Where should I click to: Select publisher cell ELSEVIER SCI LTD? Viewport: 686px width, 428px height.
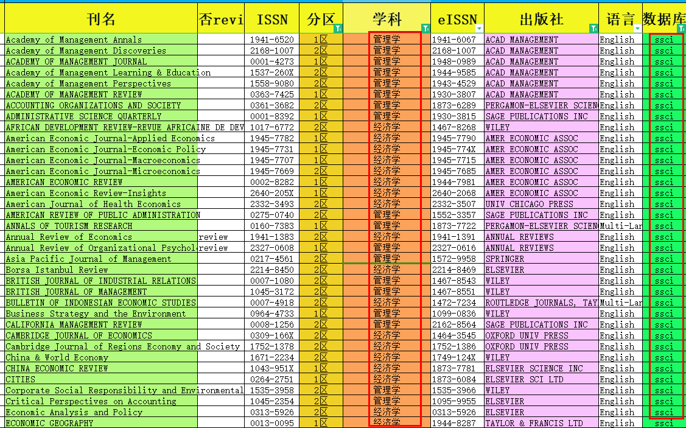pos(541,379)
